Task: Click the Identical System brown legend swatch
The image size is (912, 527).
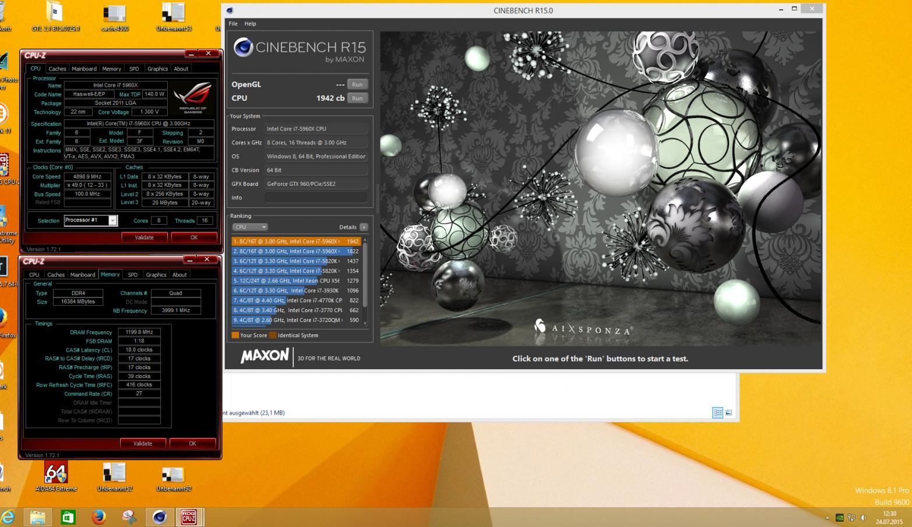Action: pos(273,335)
